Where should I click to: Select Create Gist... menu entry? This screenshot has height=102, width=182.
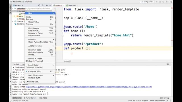40,82
